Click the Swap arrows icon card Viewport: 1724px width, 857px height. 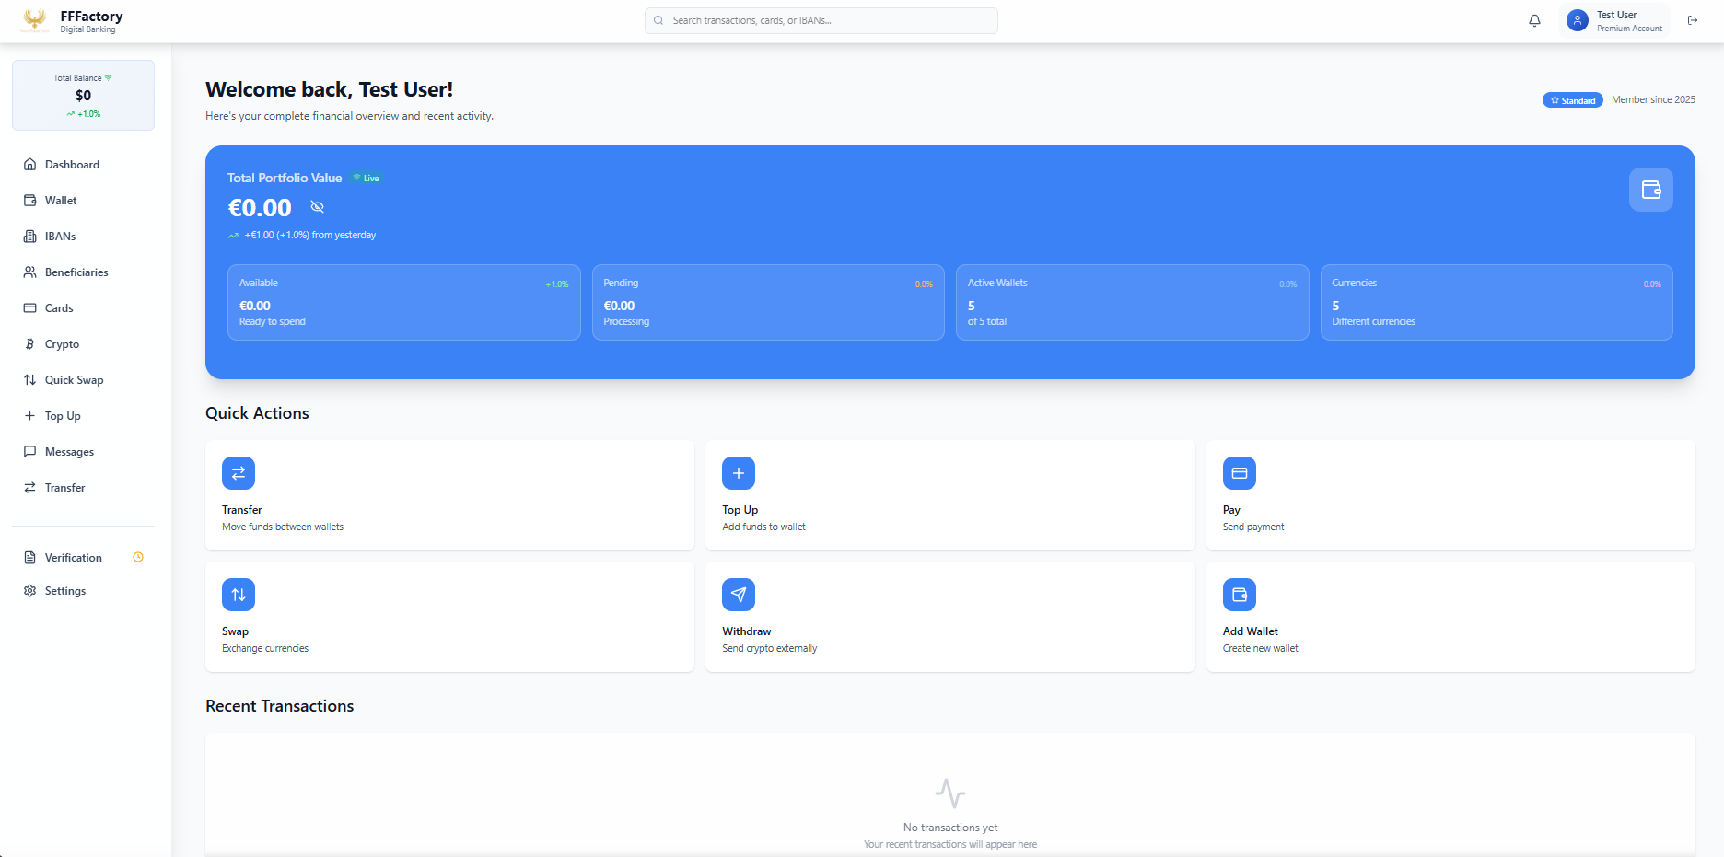point(239,595)
